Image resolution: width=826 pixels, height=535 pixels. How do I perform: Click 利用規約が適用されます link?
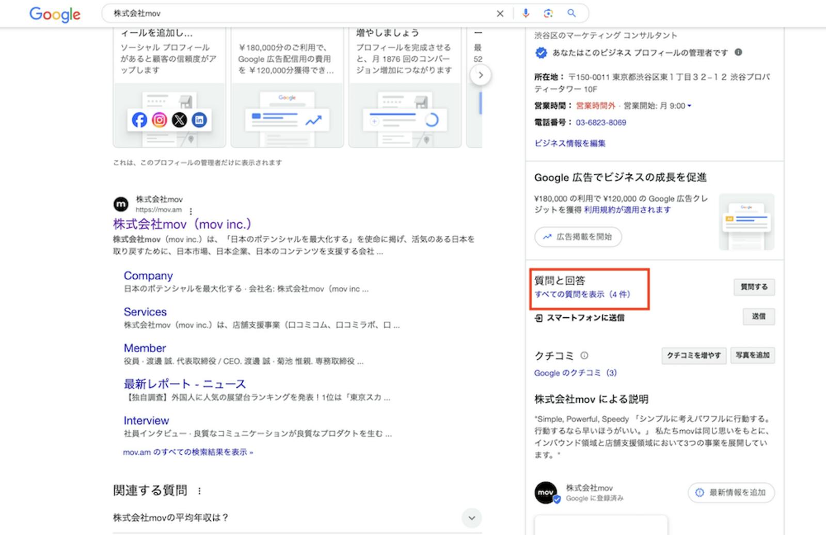coord(627,210)
